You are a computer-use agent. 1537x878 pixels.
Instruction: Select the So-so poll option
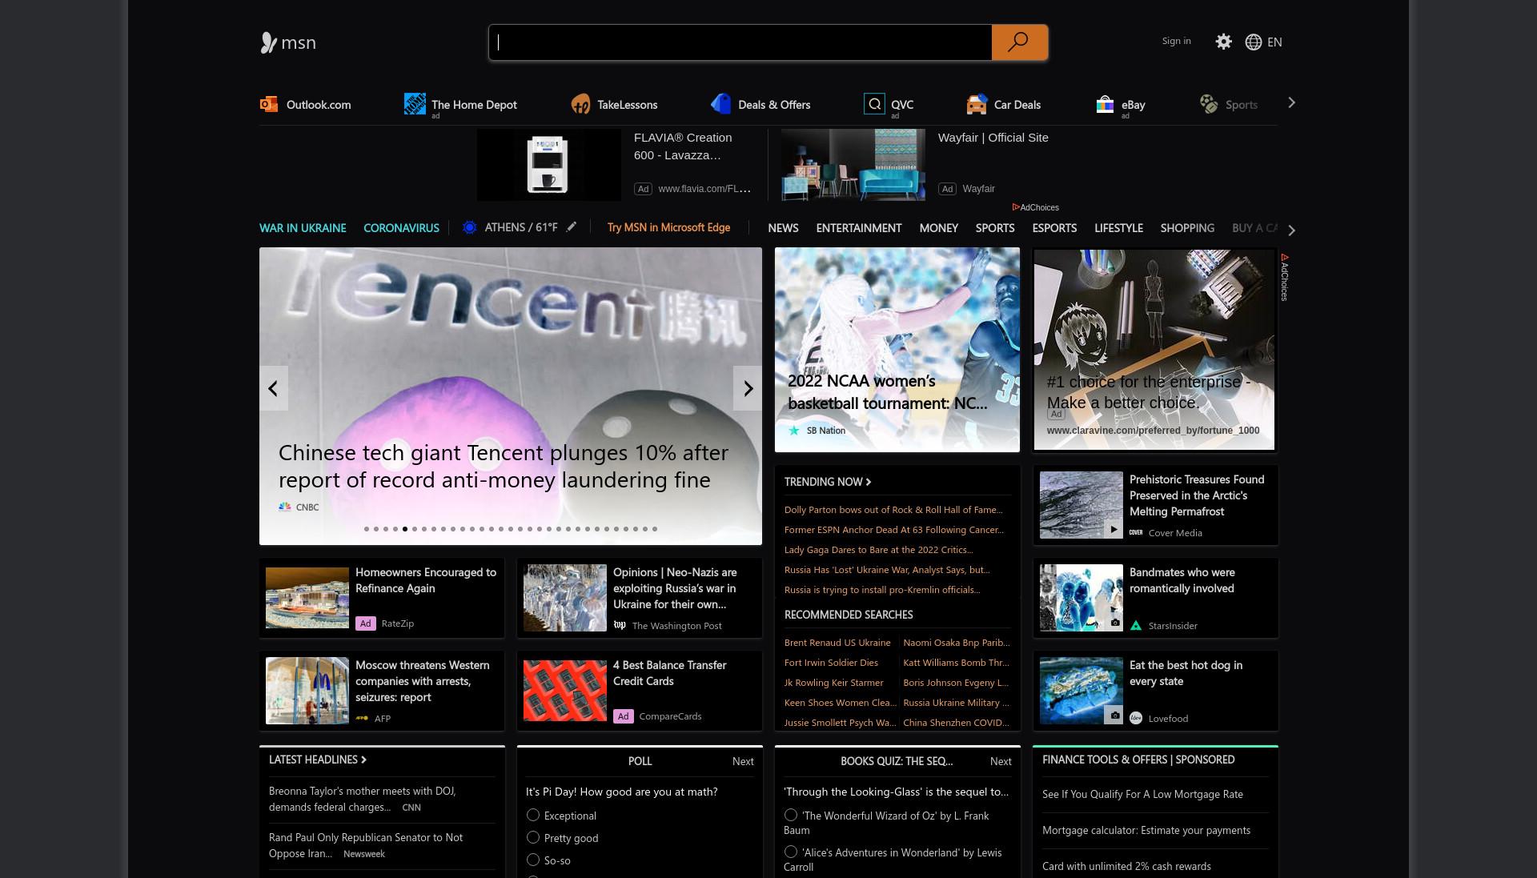[x=533, y=860]
